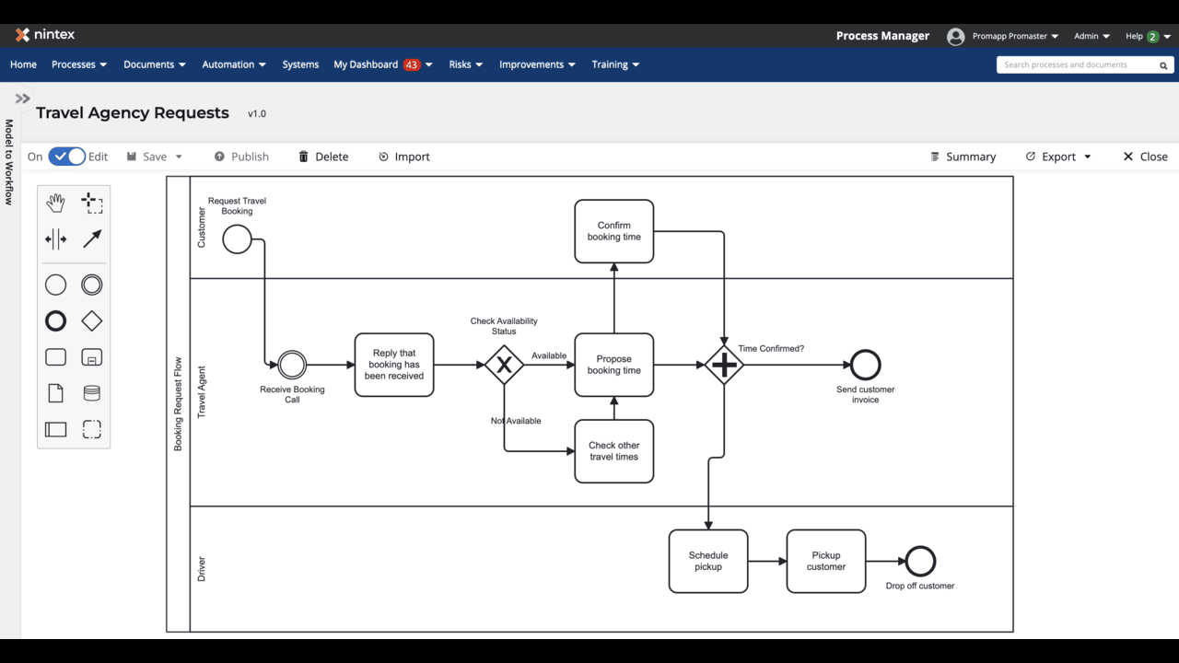
Task: Click the Driver lane label
Action: point(202,569)
